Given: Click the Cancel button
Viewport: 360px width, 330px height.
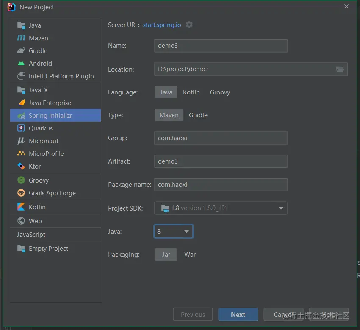Looking at the screenshot, I should pos(283,314).
